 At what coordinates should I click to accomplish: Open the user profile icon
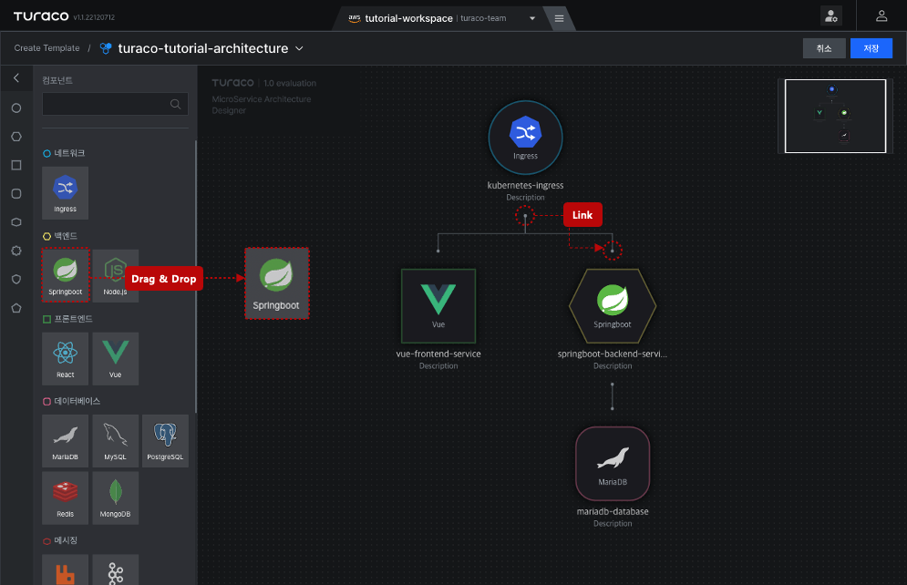(x=881, y=16)
